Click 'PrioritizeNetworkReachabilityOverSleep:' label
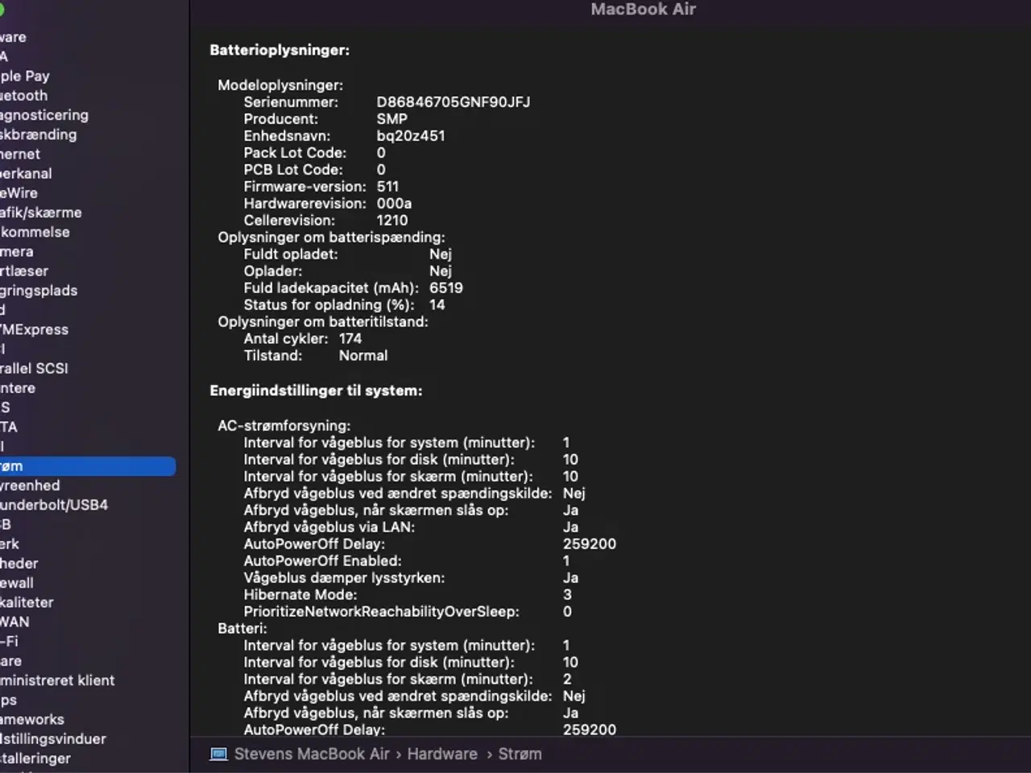 point(382,612)
